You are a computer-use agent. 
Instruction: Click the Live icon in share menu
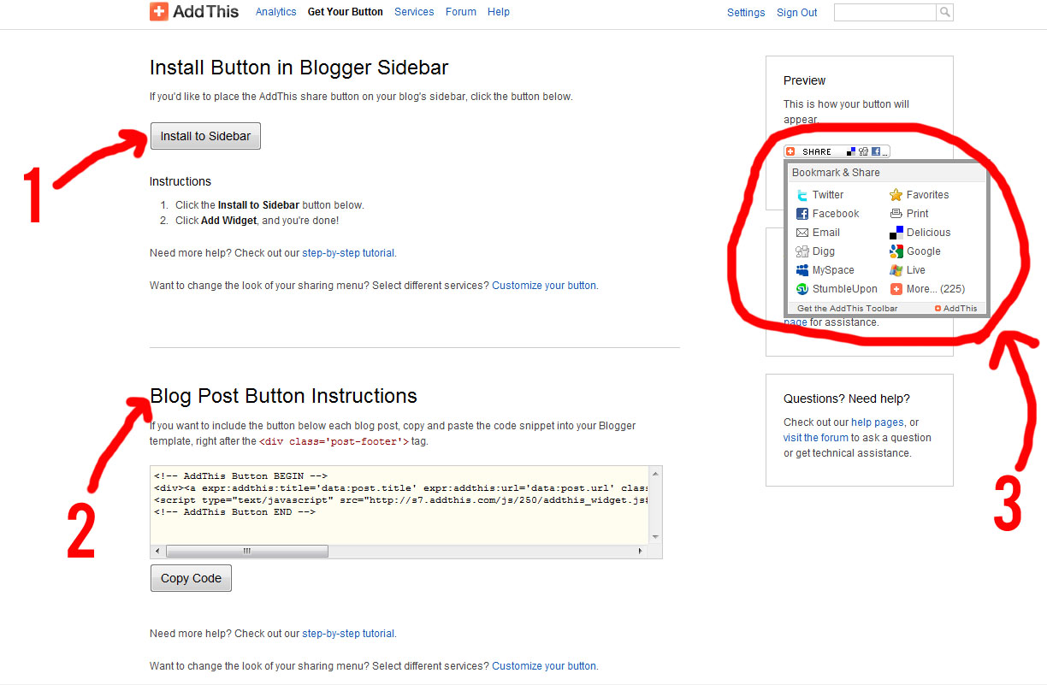click(x=896, y=270)
